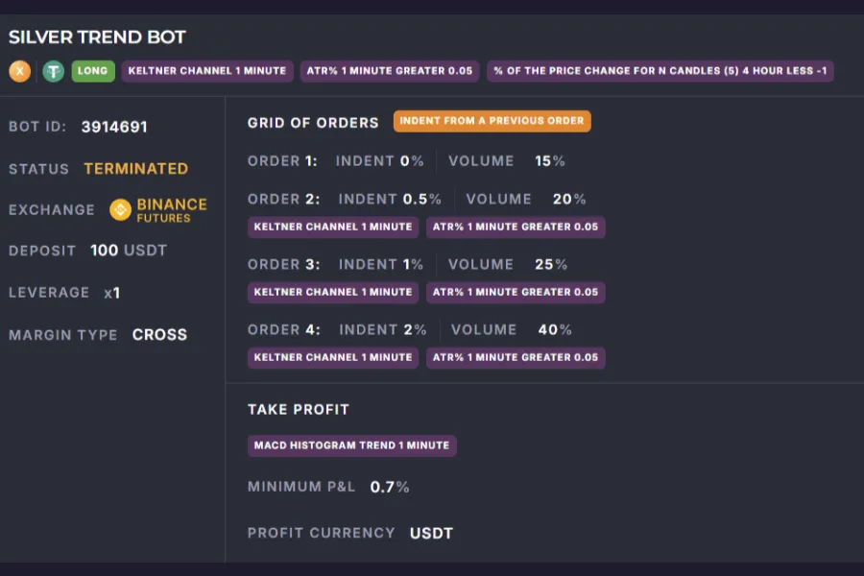Click the Minimum P&L 0.7% value
The image size is (864, 576).
[390, 487]
